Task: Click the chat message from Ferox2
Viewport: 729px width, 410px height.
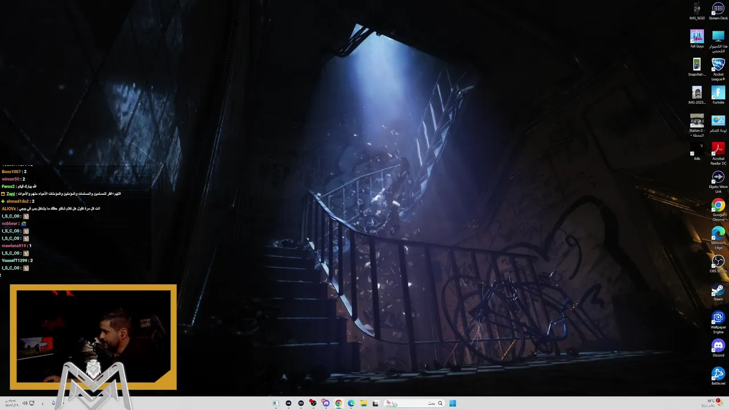Action: [19, 186]
